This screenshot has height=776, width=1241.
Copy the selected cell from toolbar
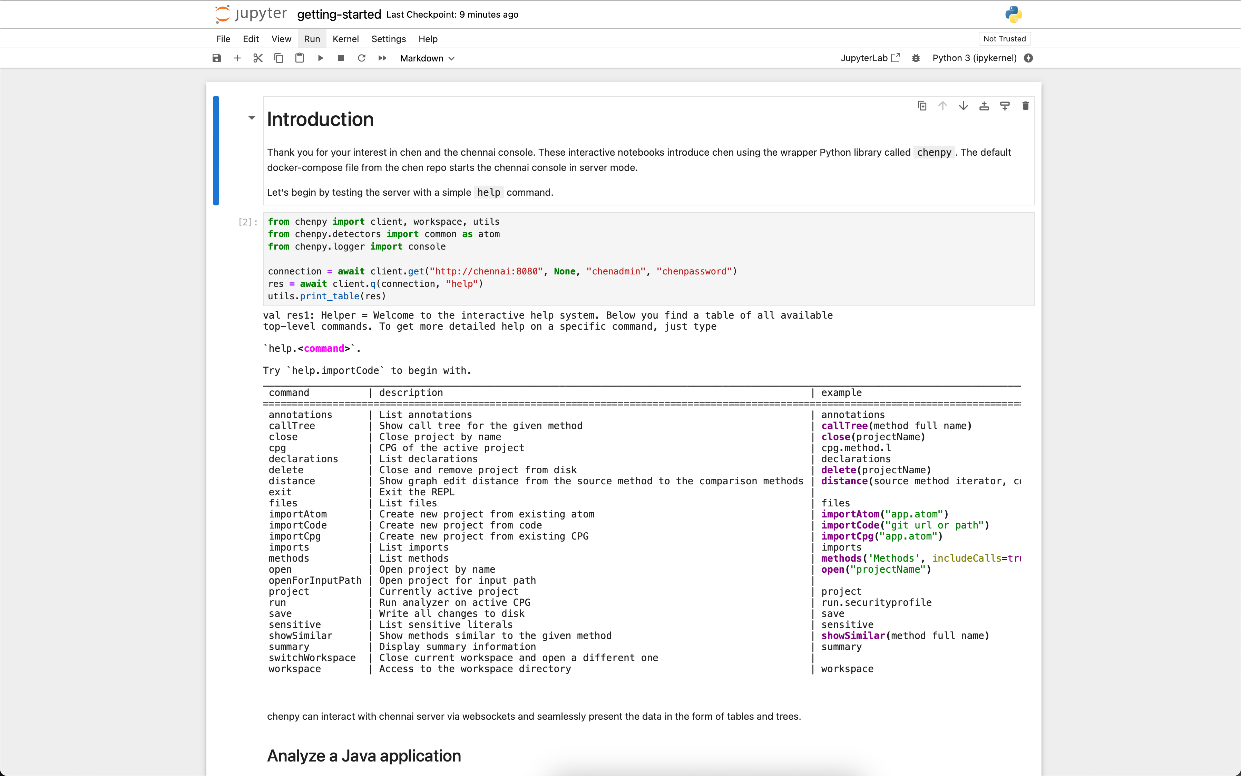(x=279, y=58)
